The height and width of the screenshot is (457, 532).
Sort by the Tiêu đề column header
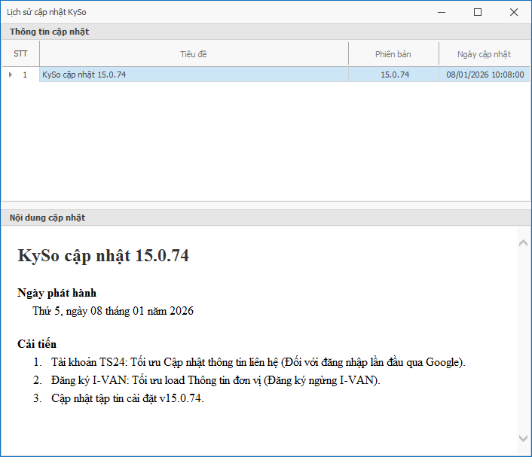tap(194, 54)
